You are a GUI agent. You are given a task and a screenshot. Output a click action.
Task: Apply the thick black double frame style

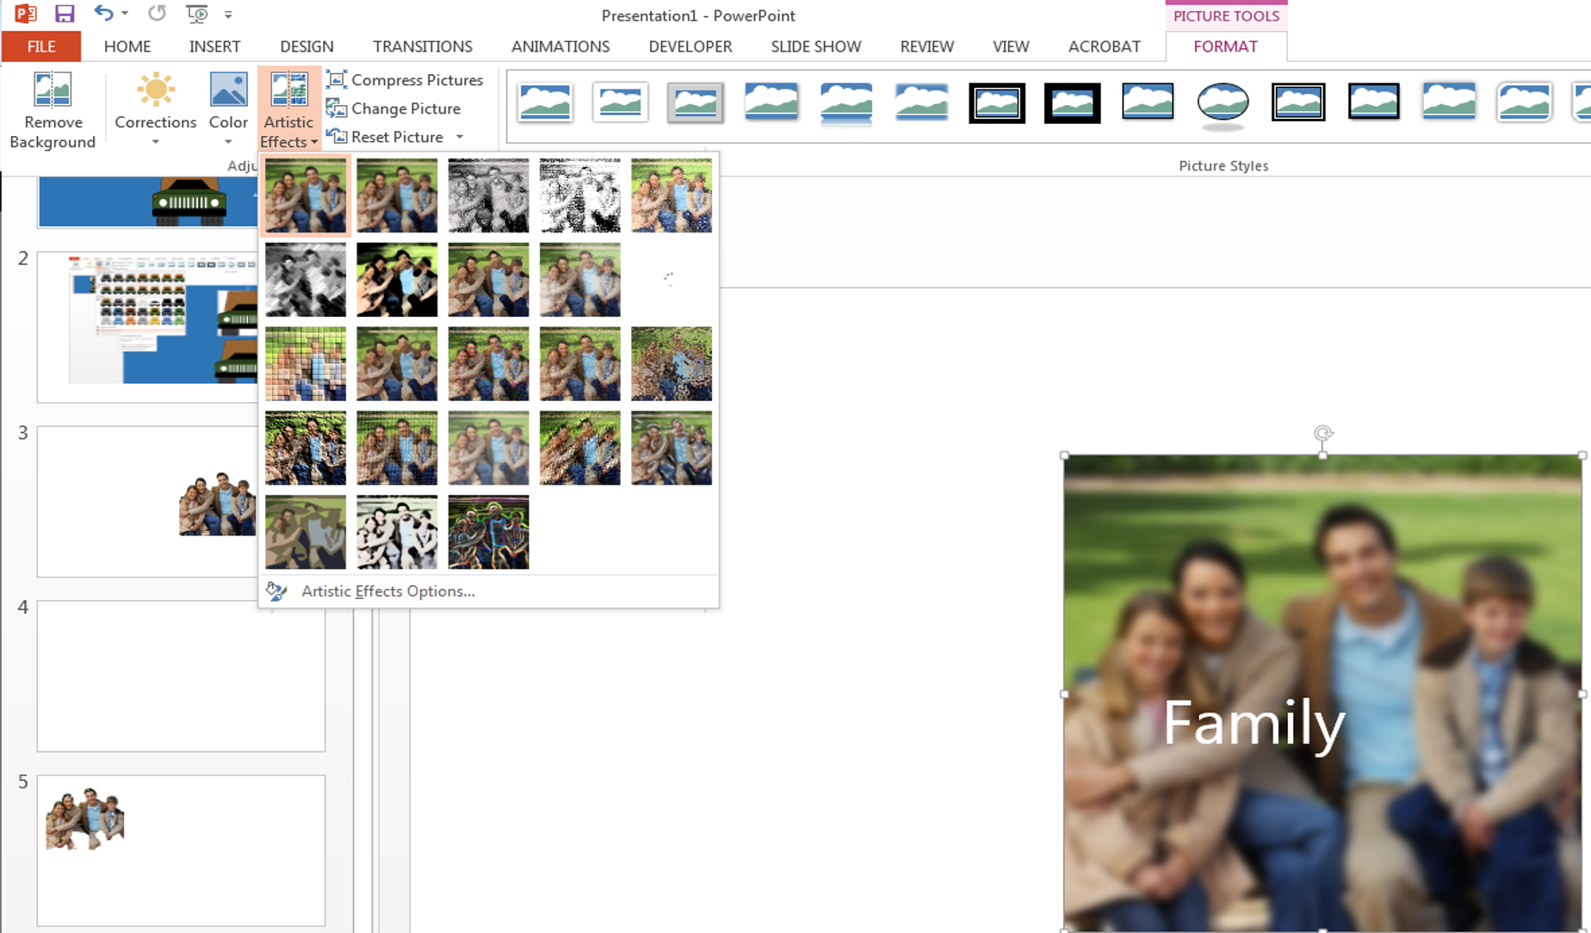[x=997, y=102]
